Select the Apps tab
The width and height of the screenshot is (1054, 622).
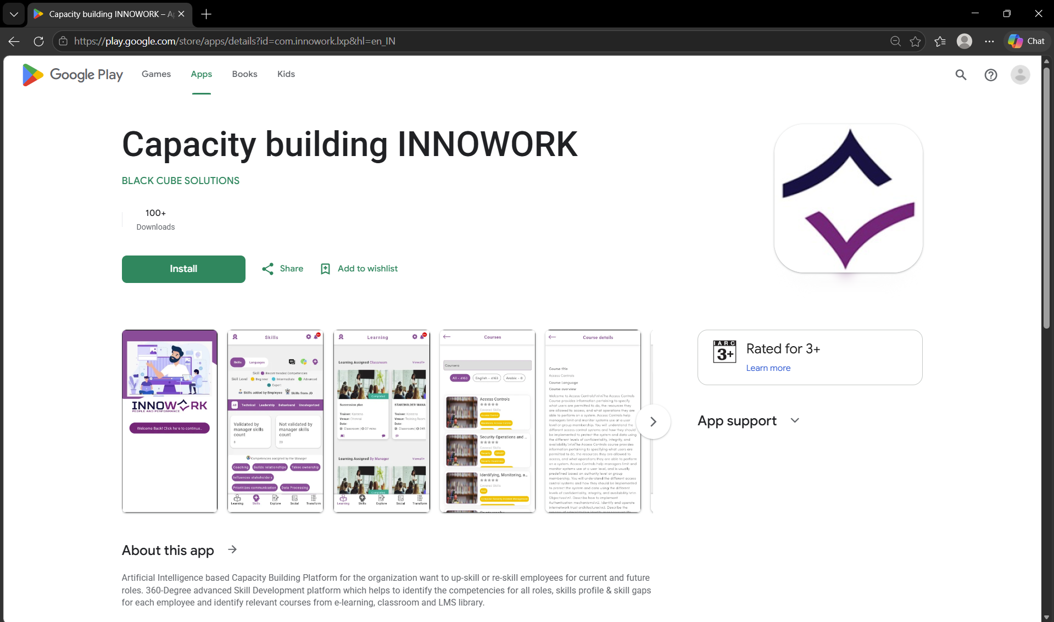click(201, 74)
